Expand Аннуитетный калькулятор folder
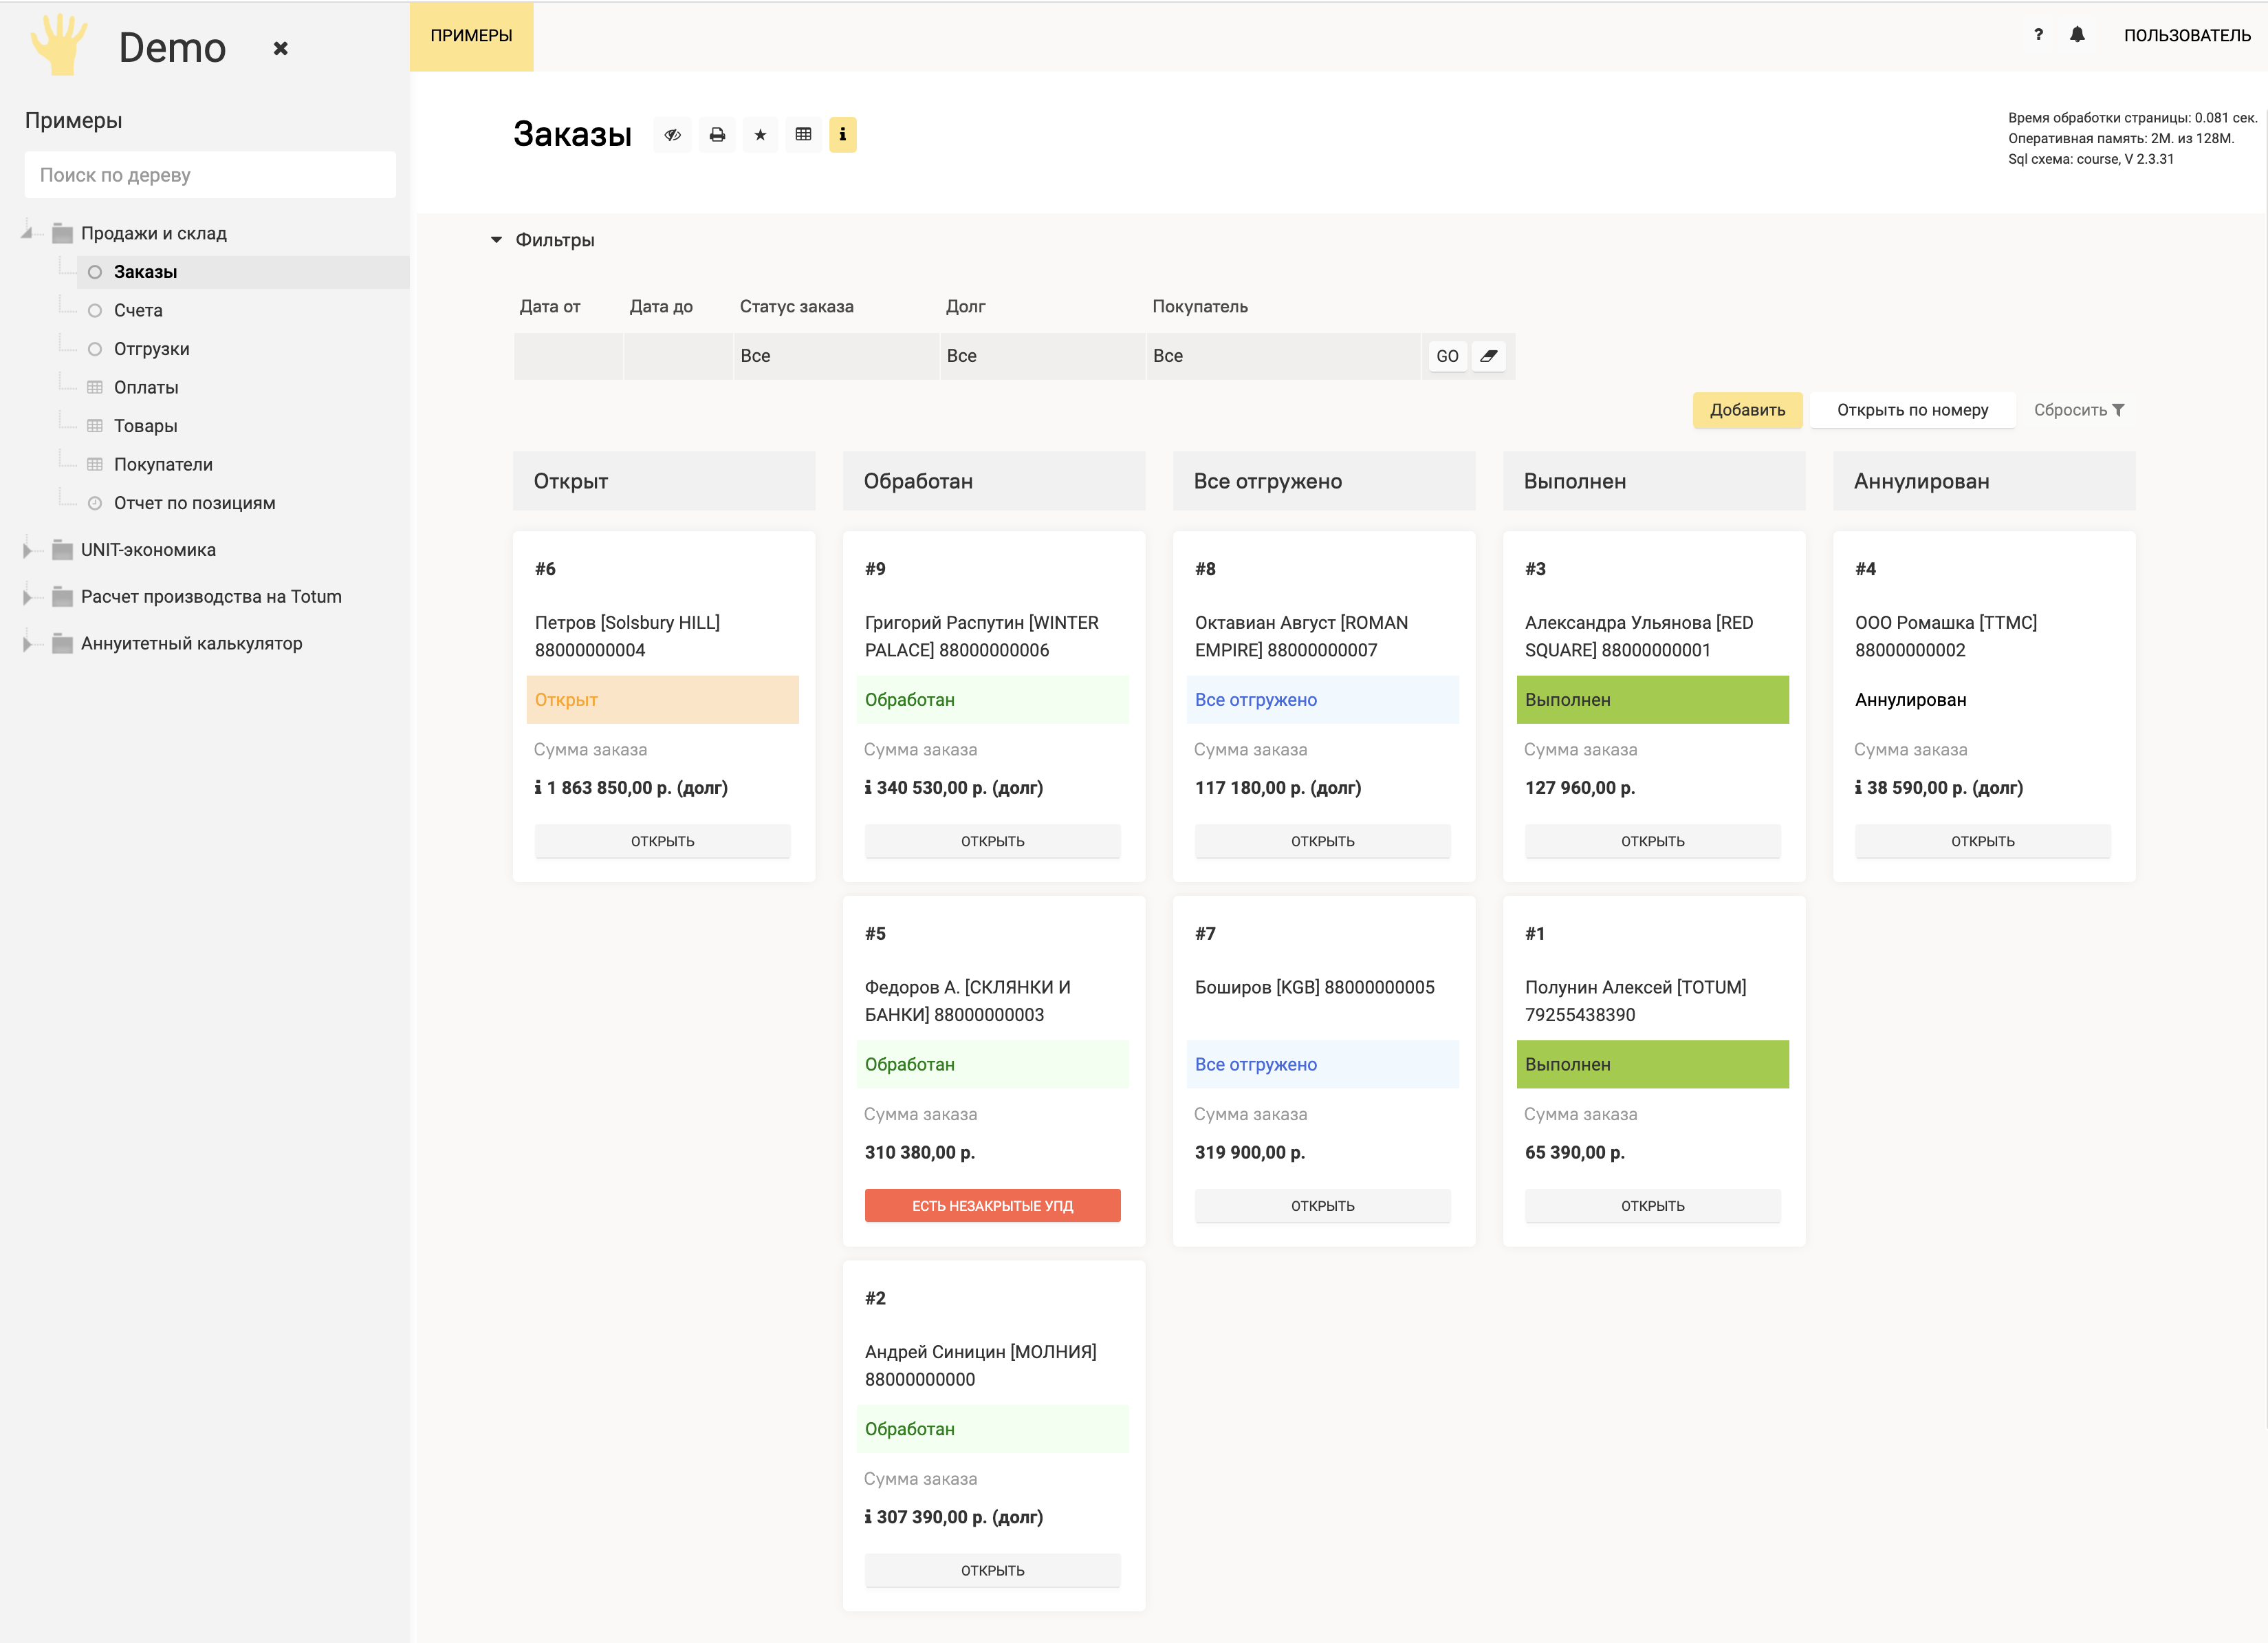 (x=27, y=643)
